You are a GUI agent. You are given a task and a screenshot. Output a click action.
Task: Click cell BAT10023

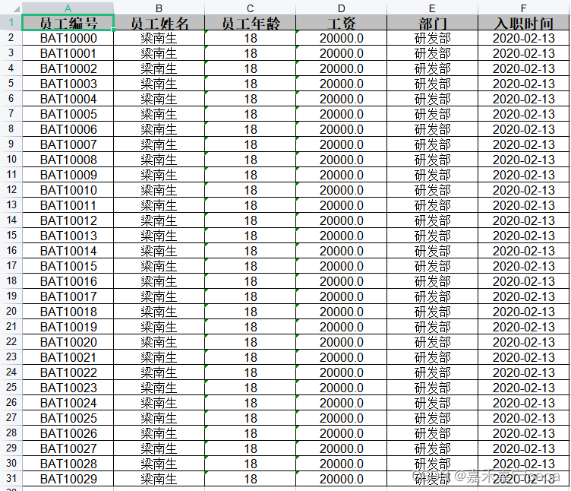(x=68, y=387)
